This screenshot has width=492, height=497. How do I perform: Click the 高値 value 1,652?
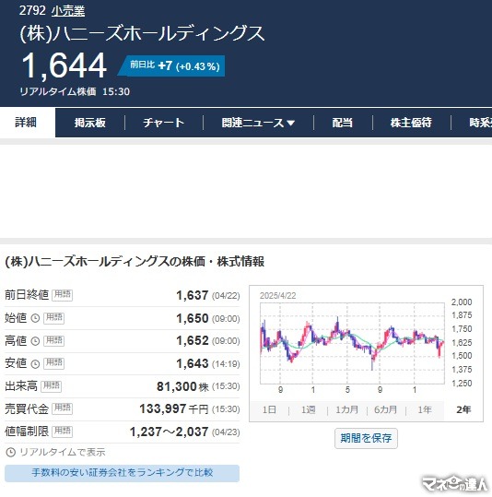[193, 341]
